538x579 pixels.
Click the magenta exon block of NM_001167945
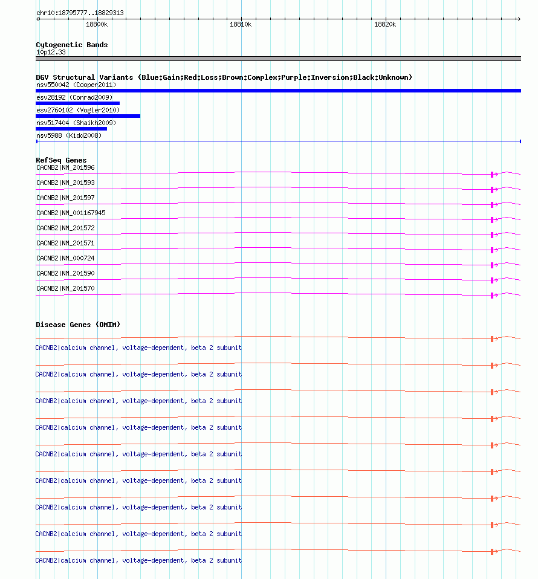[x=492, y=220]
